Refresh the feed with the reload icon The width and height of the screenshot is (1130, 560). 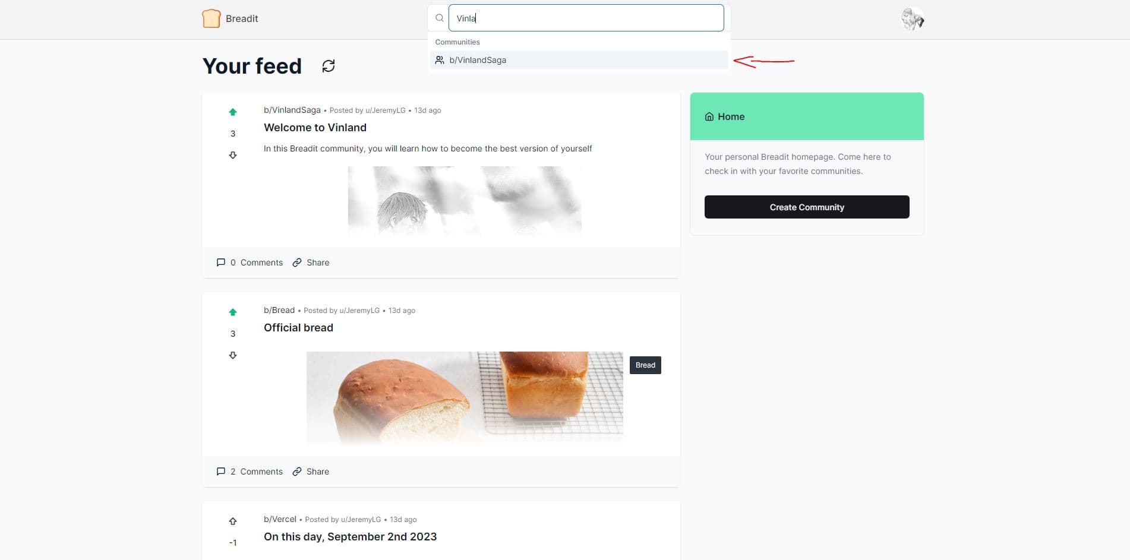329,66
